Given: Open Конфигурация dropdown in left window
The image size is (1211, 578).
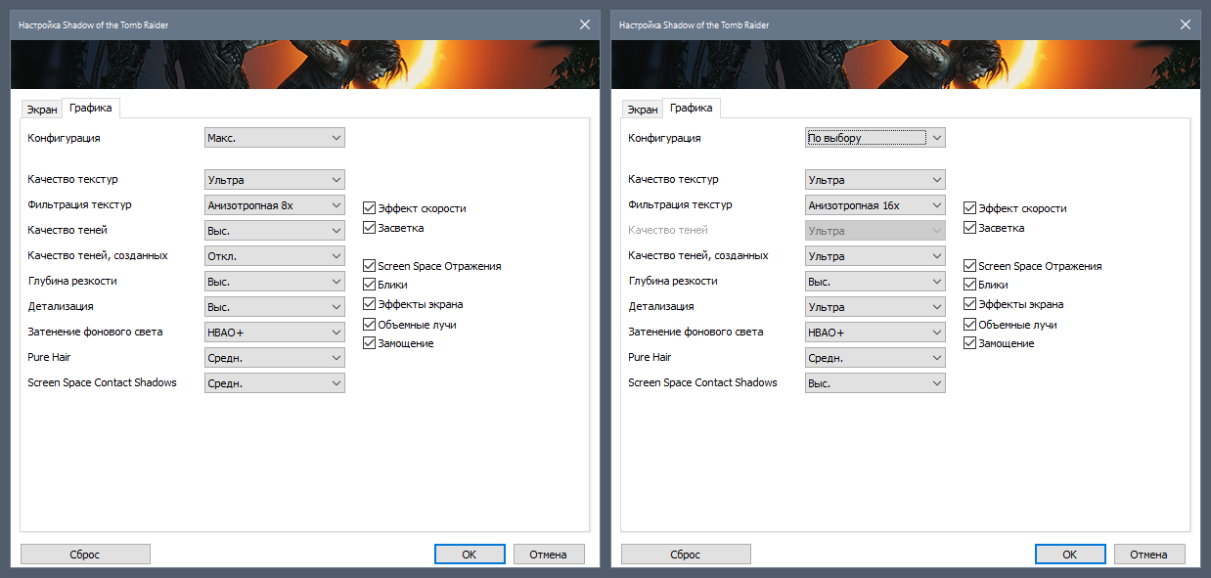Looking at the screenshot, I should (275, 138).
